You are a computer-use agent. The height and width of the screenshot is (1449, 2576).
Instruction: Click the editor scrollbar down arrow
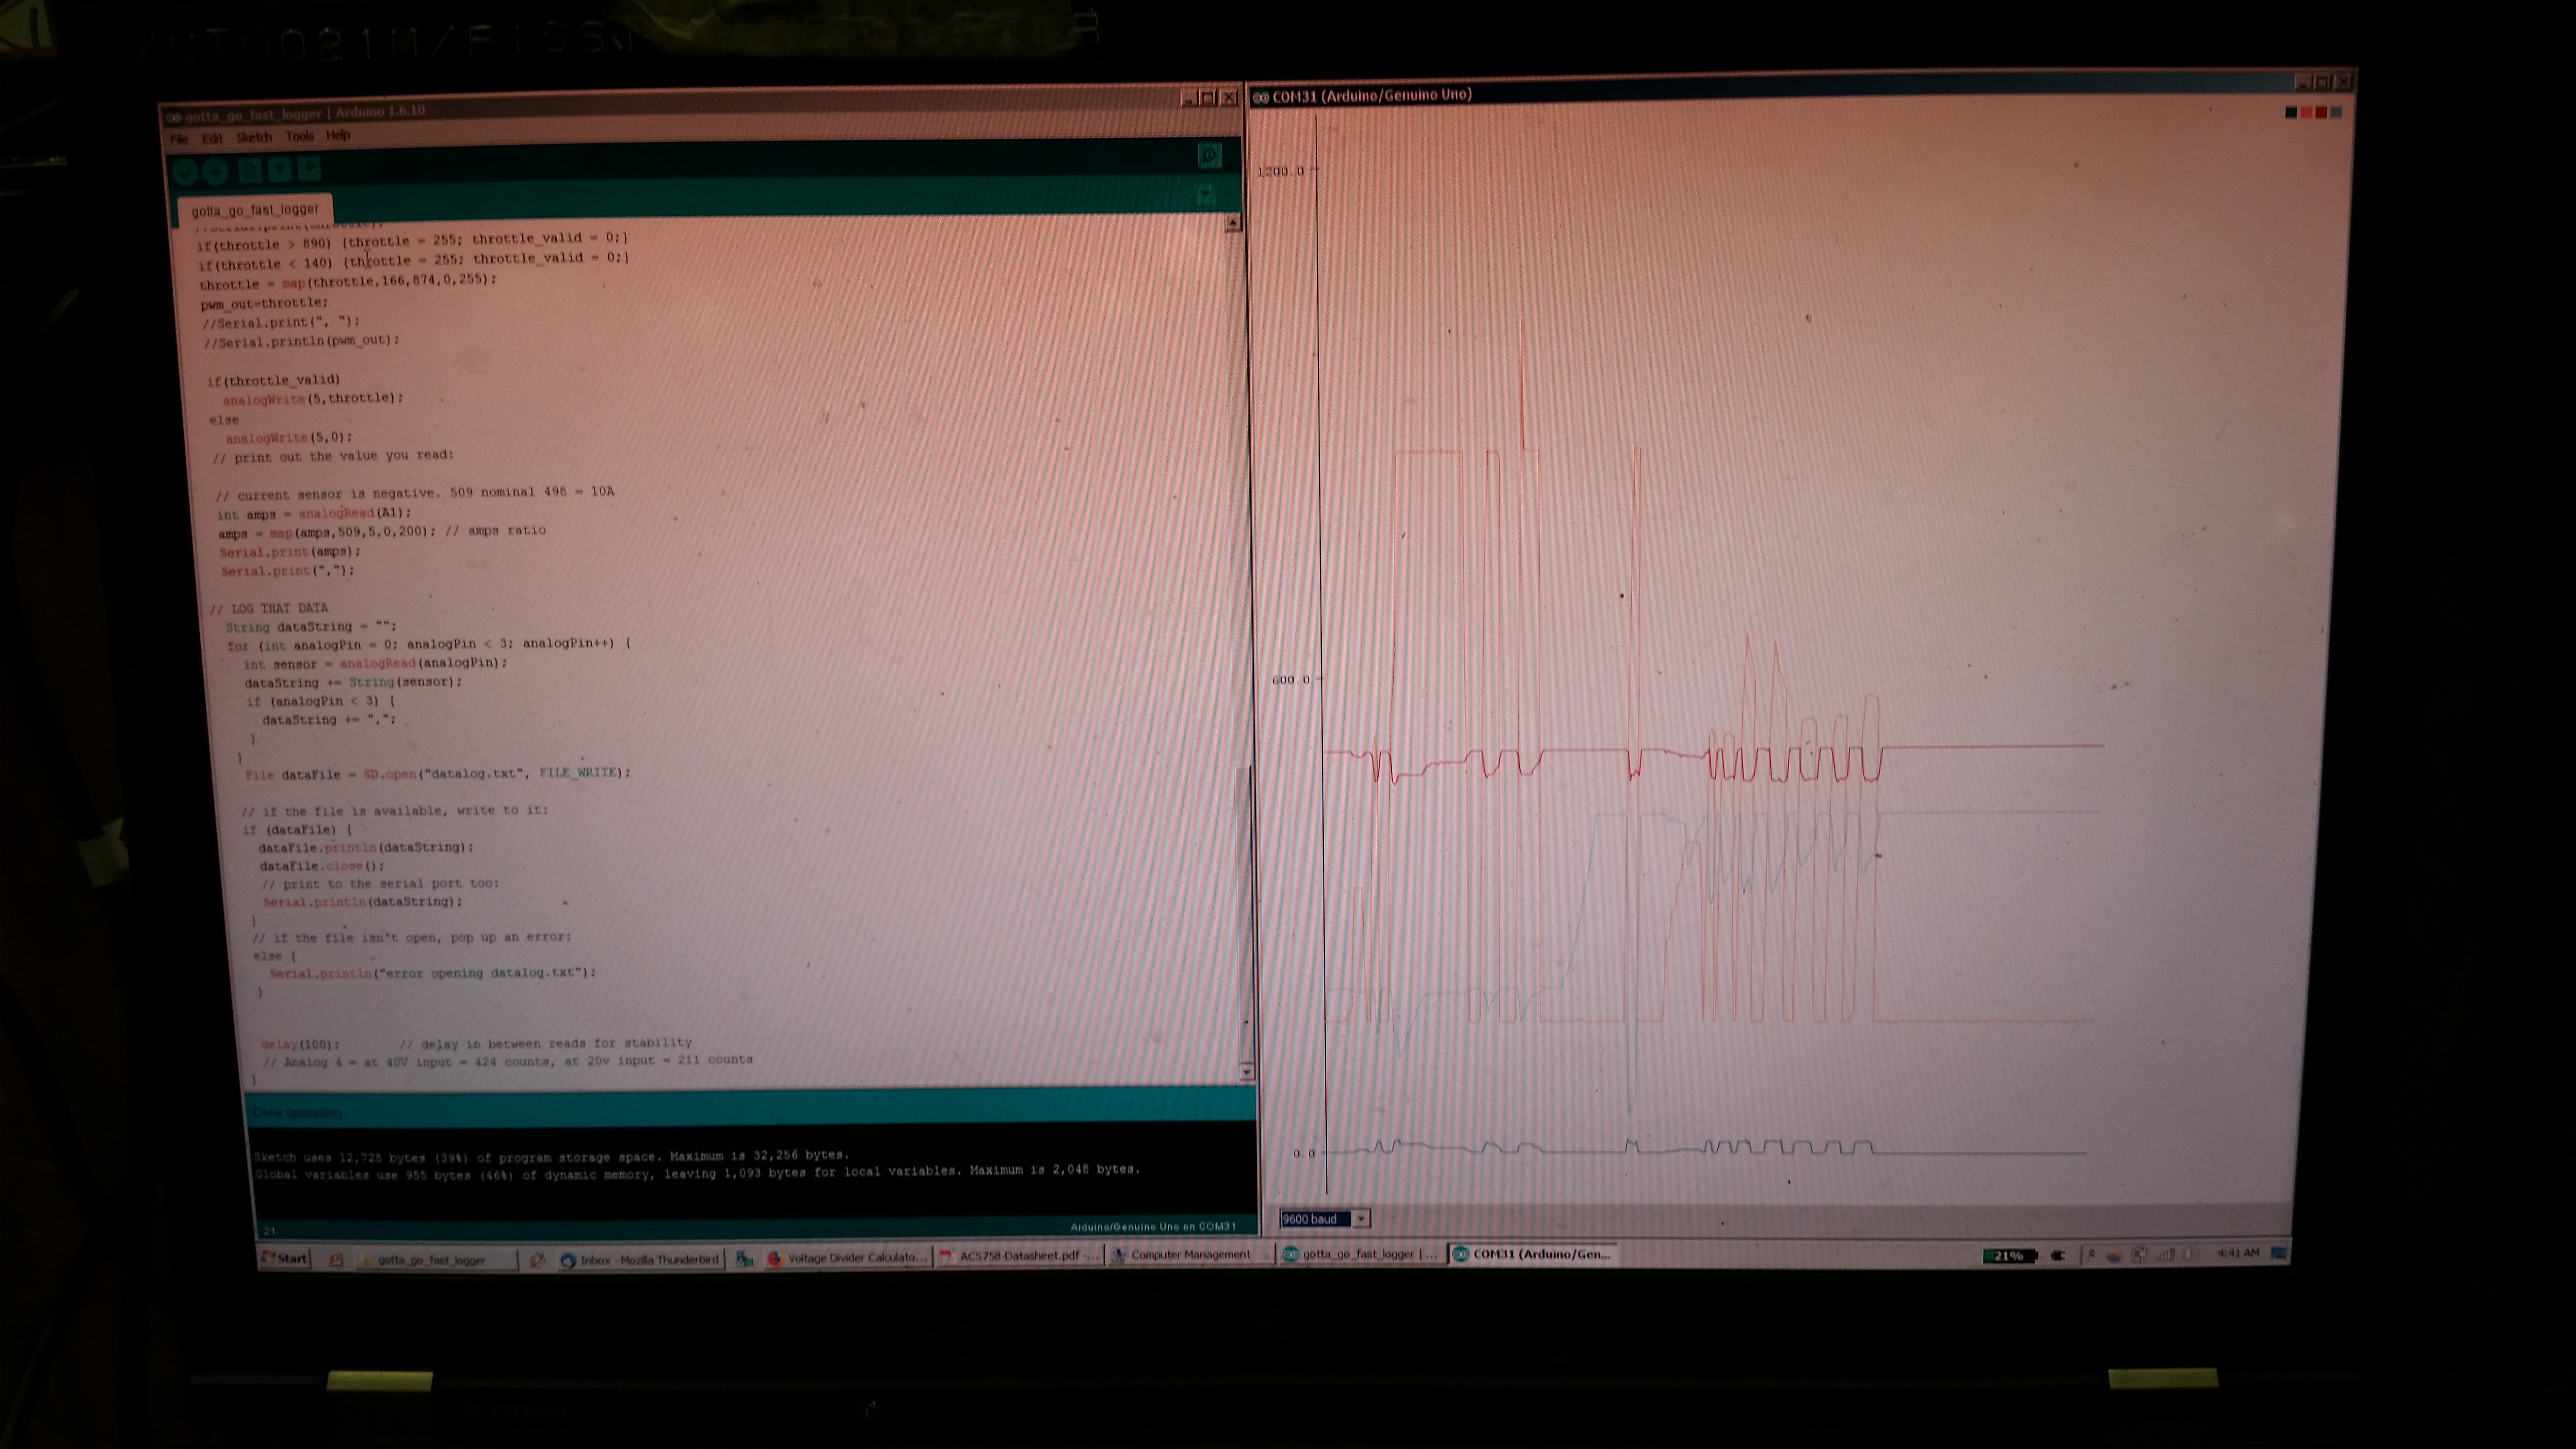click(1246, 1072)
